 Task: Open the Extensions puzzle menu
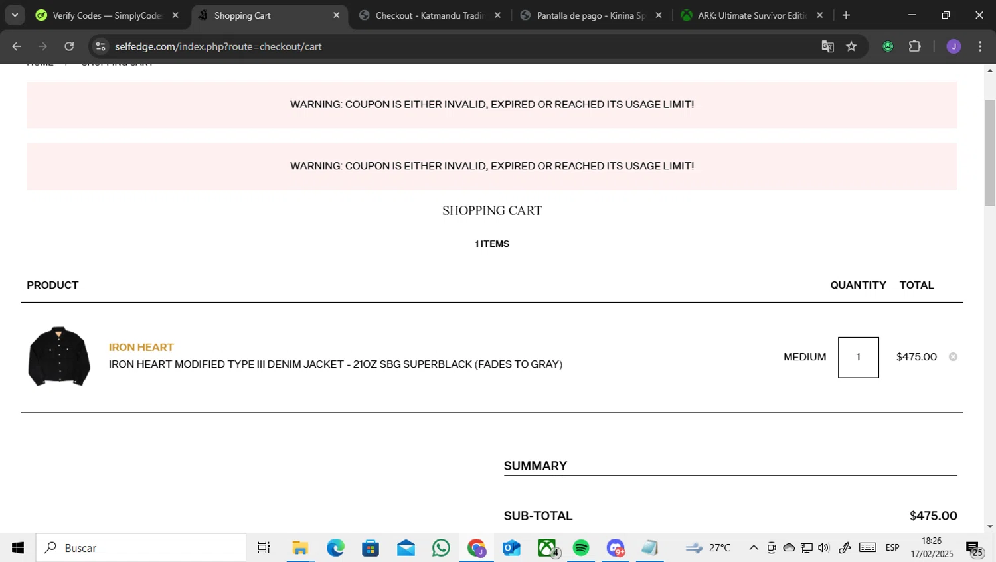tap(914, 46)
